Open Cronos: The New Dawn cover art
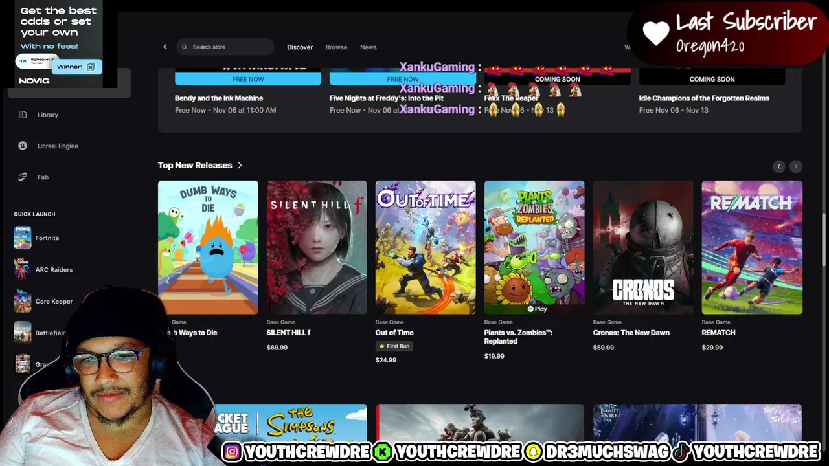Viewport: 829px width, 466px height. point(643,247)
